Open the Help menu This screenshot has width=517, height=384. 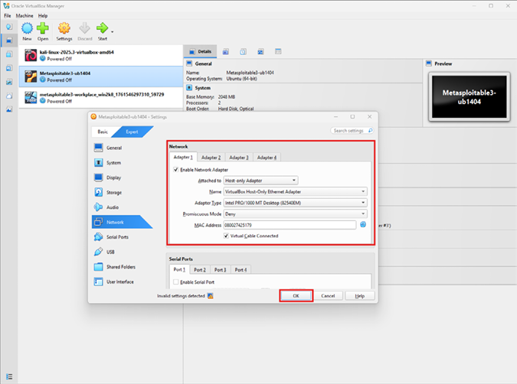coord(43,15)
